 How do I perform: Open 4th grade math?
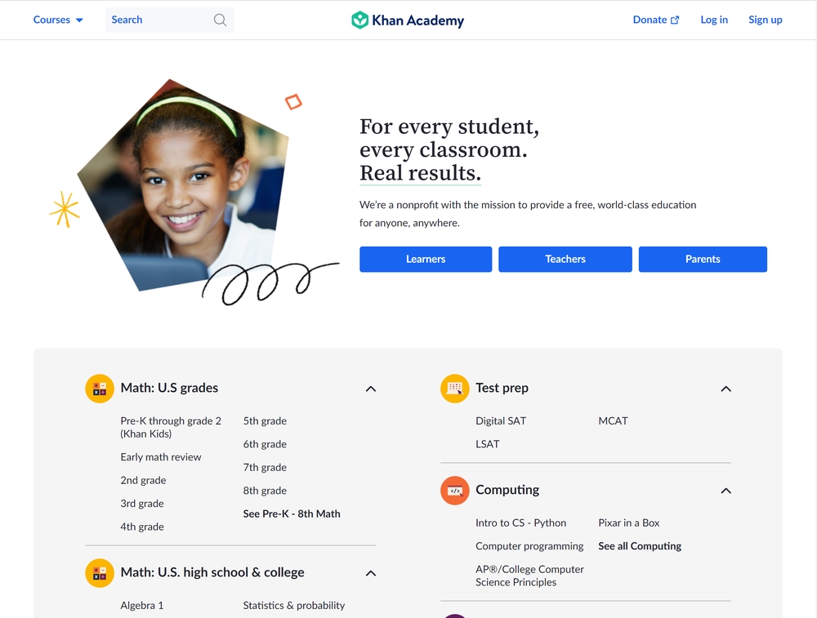point(141,527)
